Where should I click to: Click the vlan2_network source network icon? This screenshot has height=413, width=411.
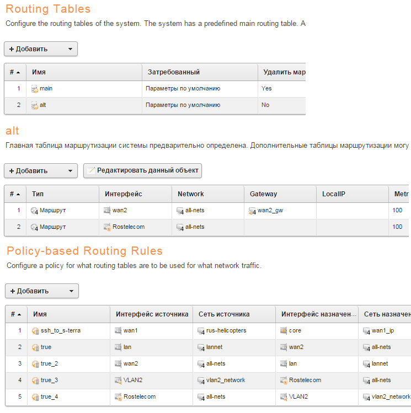pyautogui.click(x=201, y=380)
